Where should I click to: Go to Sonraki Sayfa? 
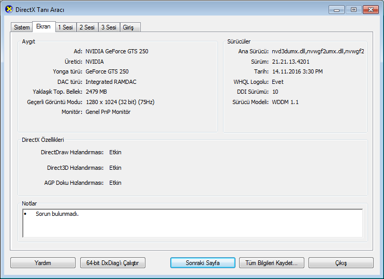point(202,263)
